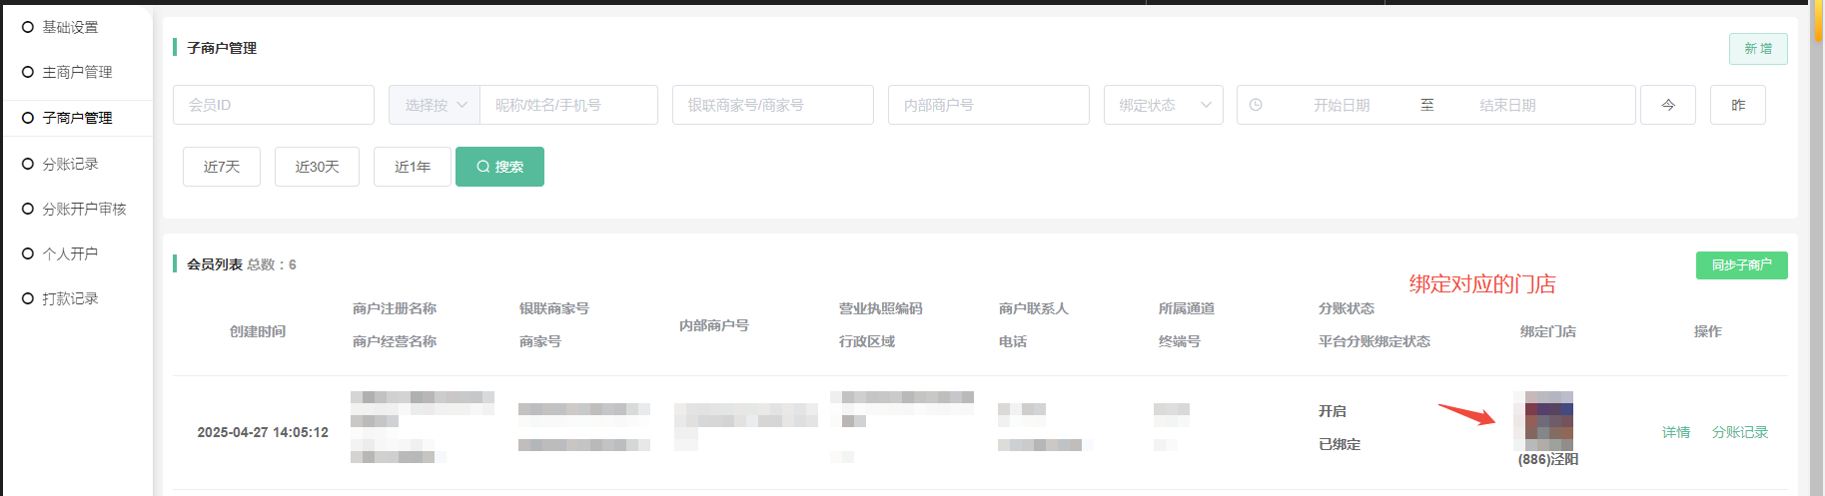Go to 分账开户审核 menu item
Image resolution: width=1825 pixels, height=496 pixels.
click(x=84, y=209)
